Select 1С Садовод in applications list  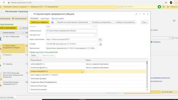tap(14, 67)
